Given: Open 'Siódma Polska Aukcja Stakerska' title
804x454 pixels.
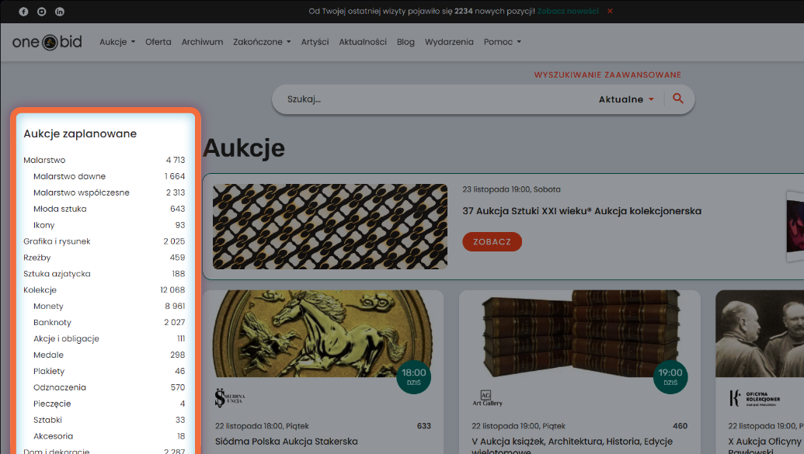Looking at the screenshot, I should tap(286, 442).
